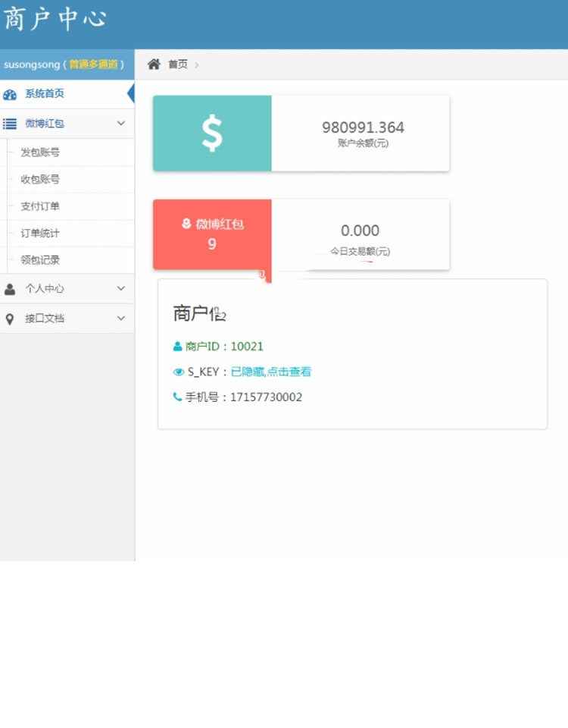Click the large dollar sign icon
The image size is (568, 728).
coord(212,133)
